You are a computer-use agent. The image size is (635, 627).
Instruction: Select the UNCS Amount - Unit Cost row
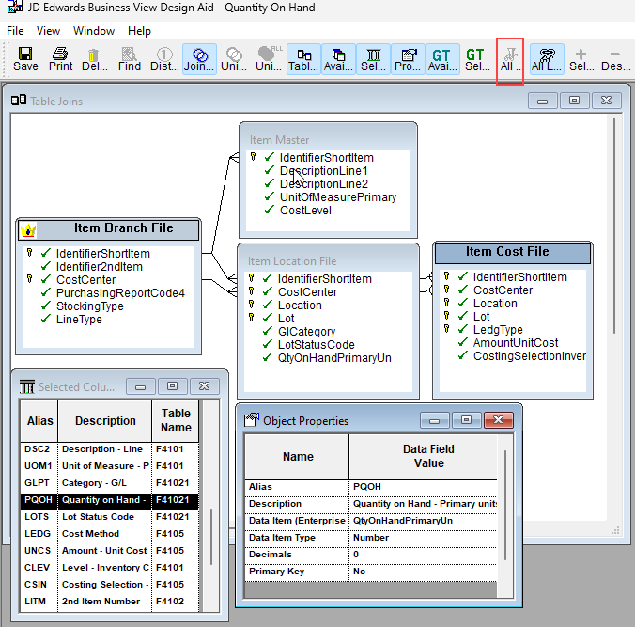[109, 551]
